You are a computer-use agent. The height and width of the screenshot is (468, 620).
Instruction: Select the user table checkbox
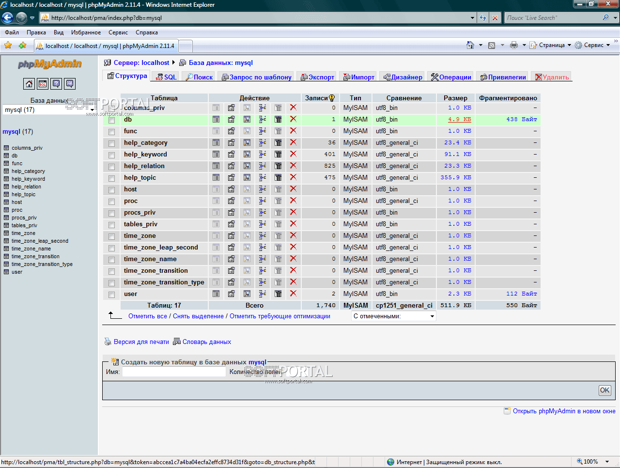tap(112, 295)
